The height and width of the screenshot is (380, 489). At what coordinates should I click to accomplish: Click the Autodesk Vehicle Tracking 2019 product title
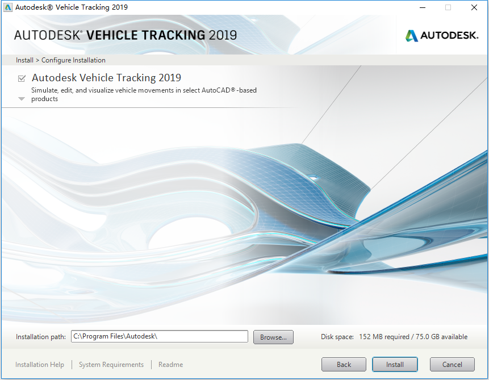pyautogui.click(x=106, y=78)
